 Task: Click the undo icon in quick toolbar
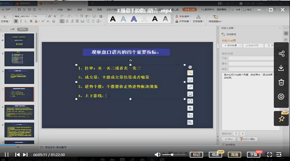pos(40,9)
